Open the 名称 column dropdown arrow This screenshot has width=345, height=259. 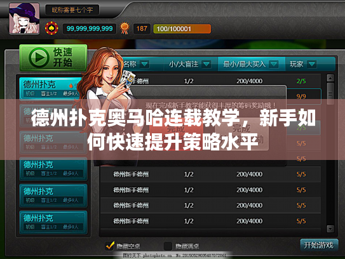(x=145, y=64)
